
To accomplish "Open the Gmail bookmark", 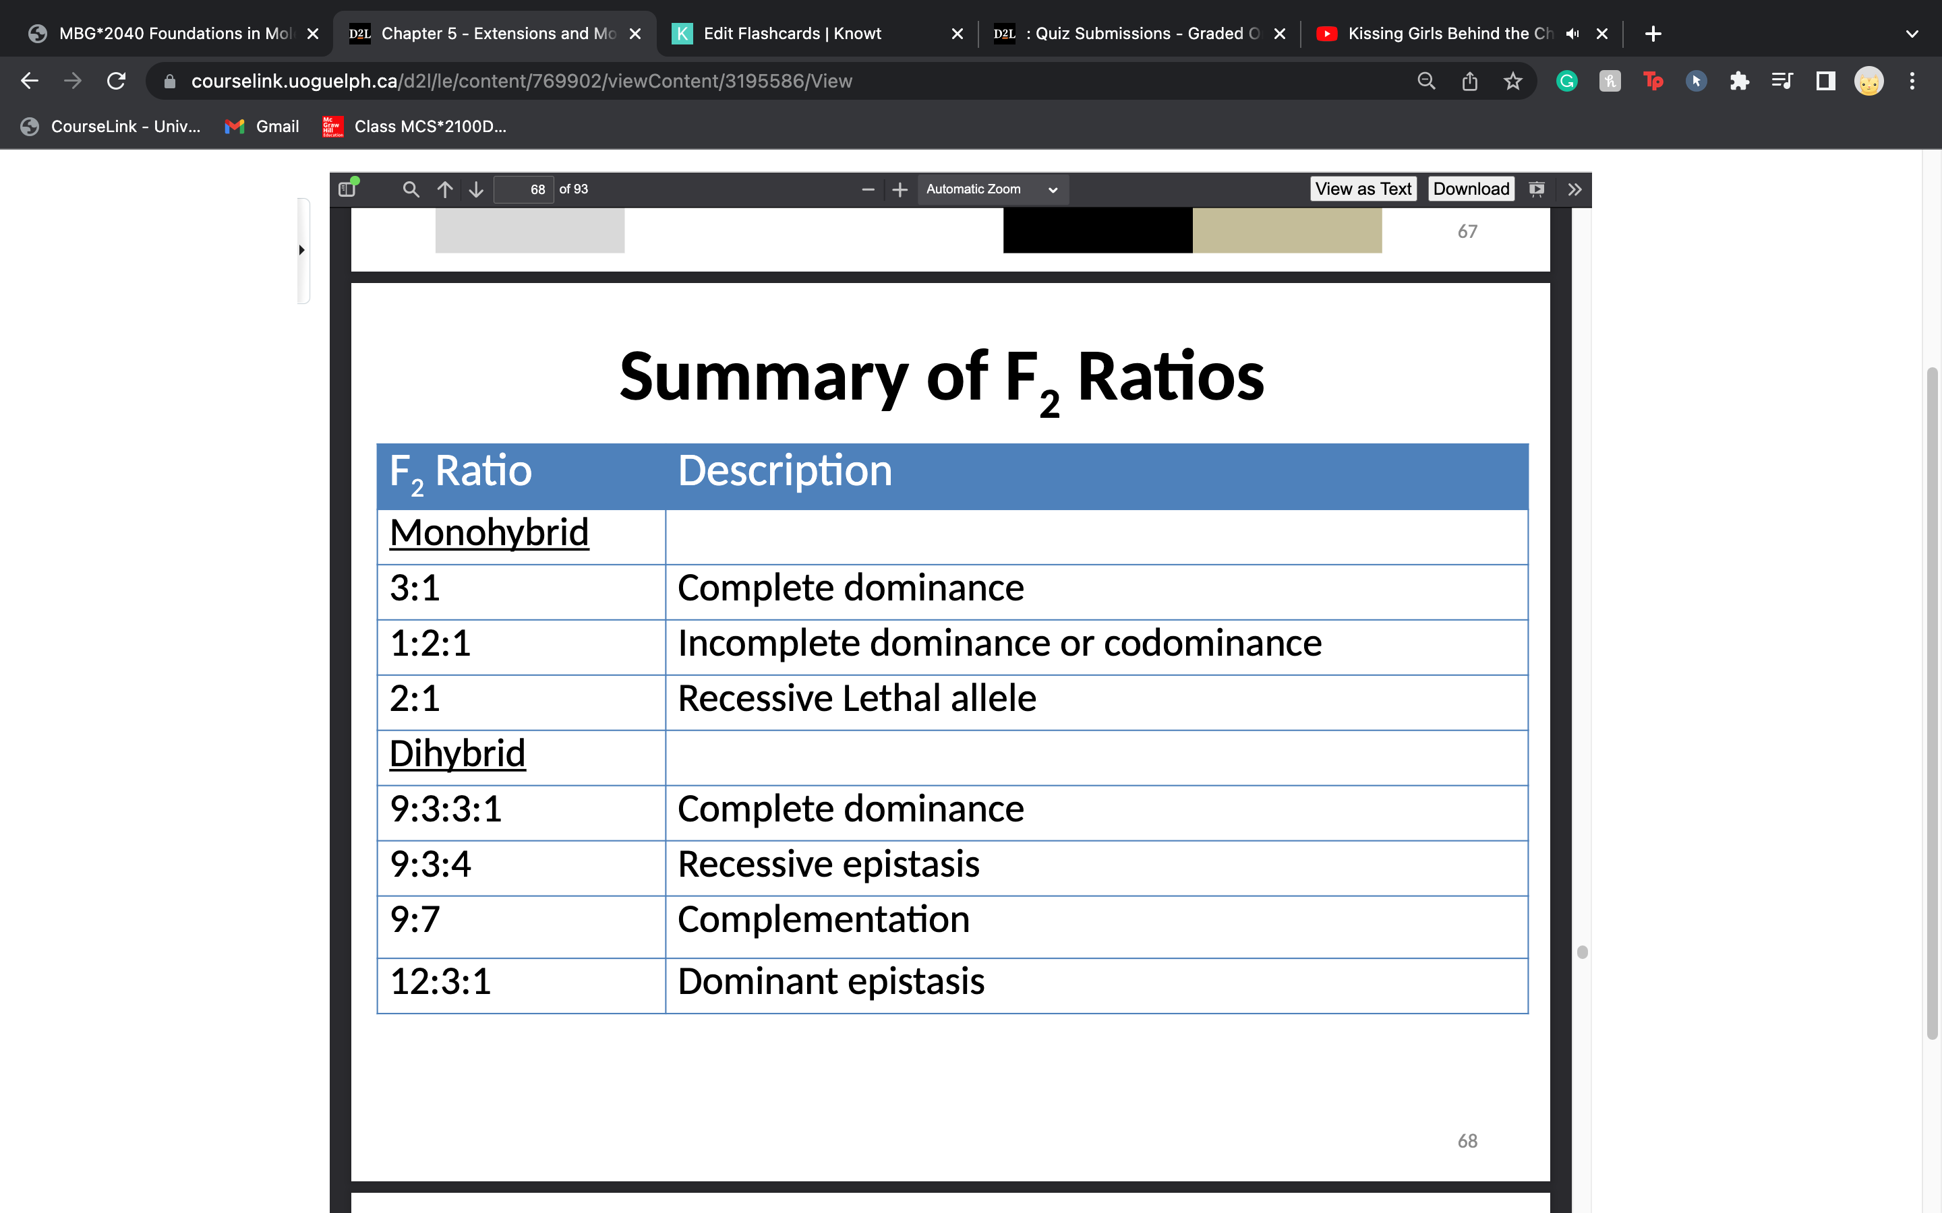I will (262, 127).
